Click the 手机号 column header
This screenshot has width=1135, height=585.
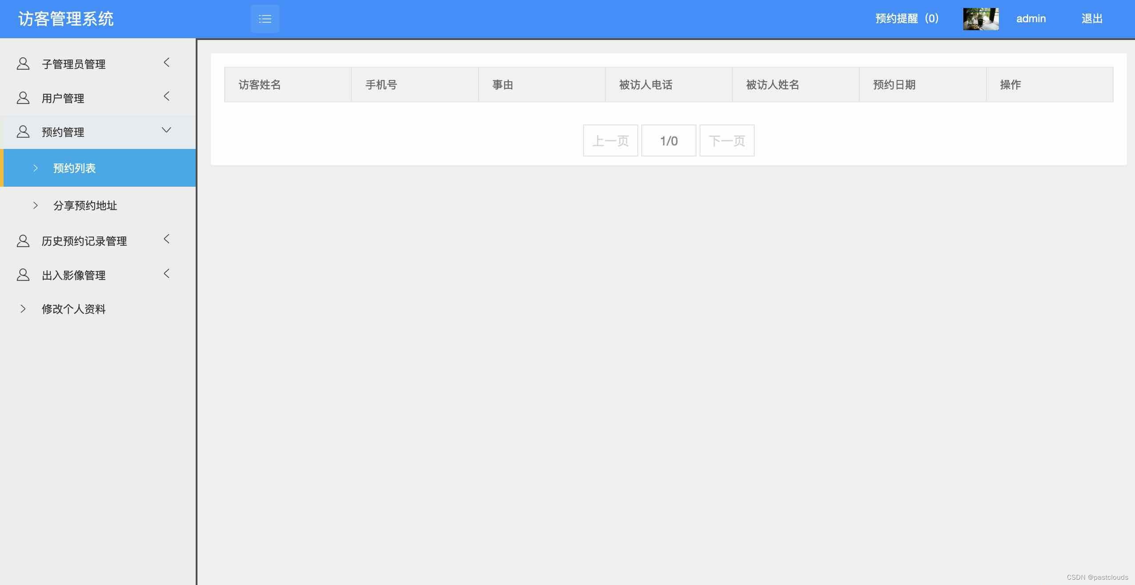[x=415, y=84]
